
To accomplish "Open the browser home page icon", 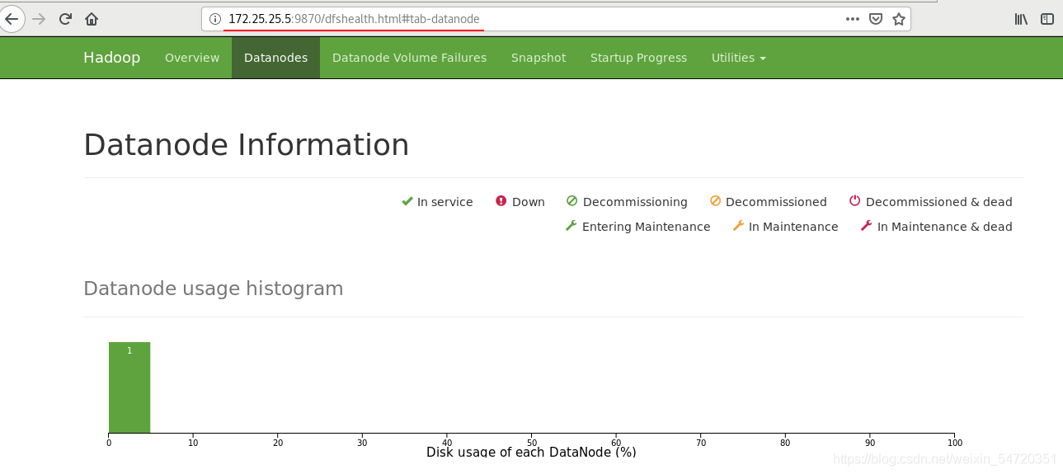I will [x=92, y=19].
